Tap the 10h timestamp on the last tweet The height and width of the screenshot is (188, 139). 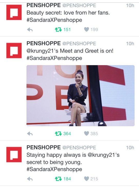(x=130, y=148)
